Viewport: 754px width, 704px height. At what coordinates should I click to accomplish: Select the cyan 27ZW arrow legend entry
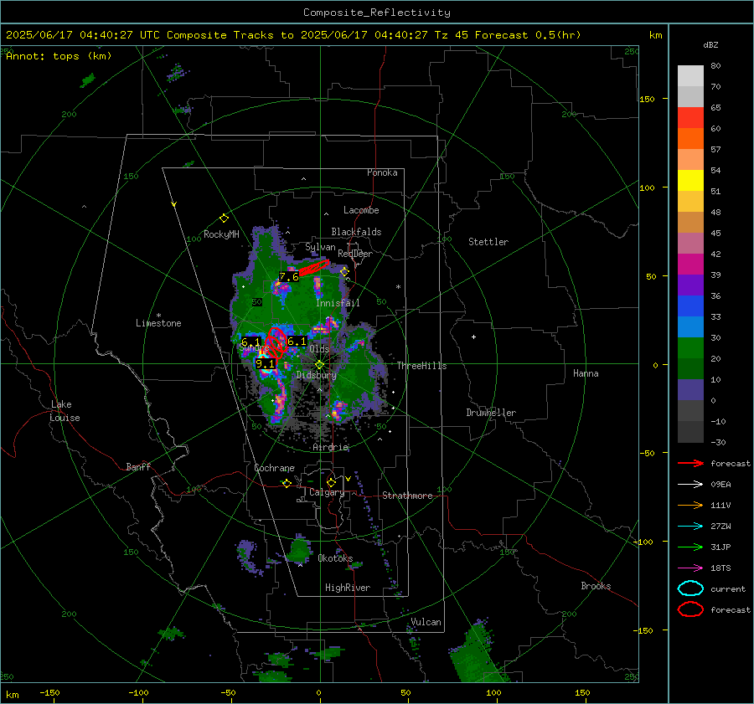(x=690, y=527)
